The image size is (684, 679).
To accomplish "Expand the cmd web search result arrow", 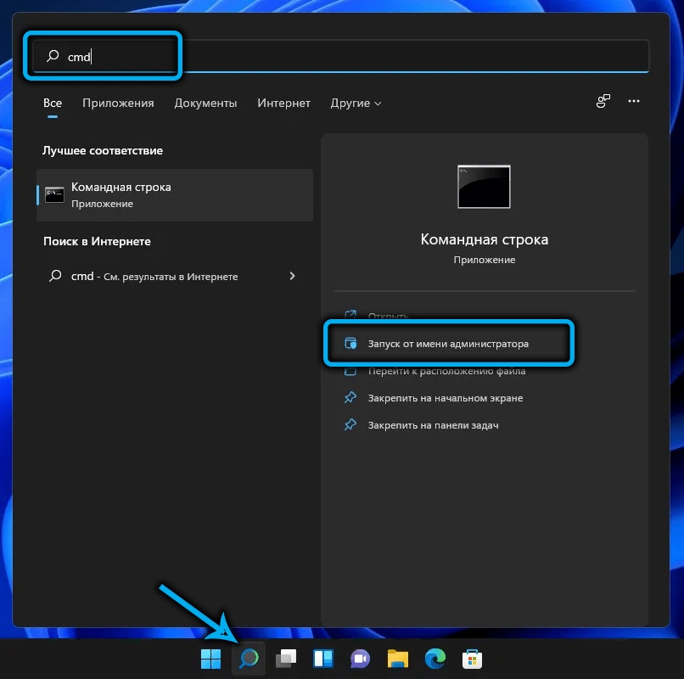I will 293,276.
